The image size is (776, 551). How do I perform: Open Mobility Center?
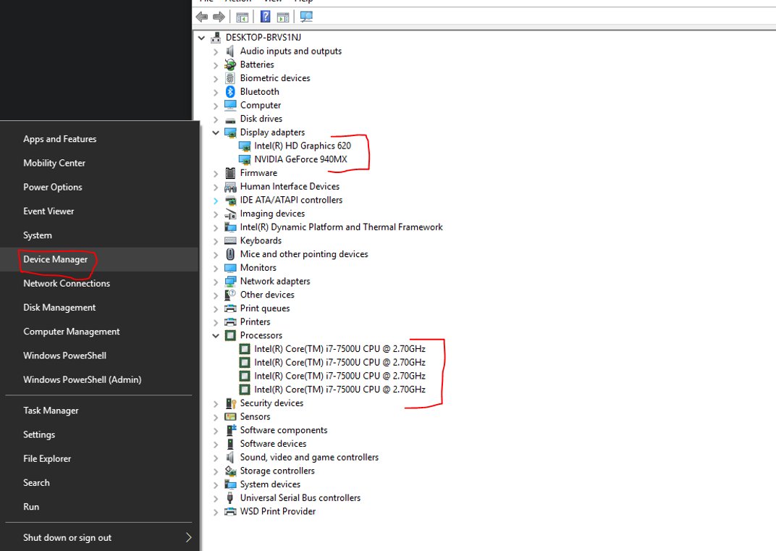point(99,164)
